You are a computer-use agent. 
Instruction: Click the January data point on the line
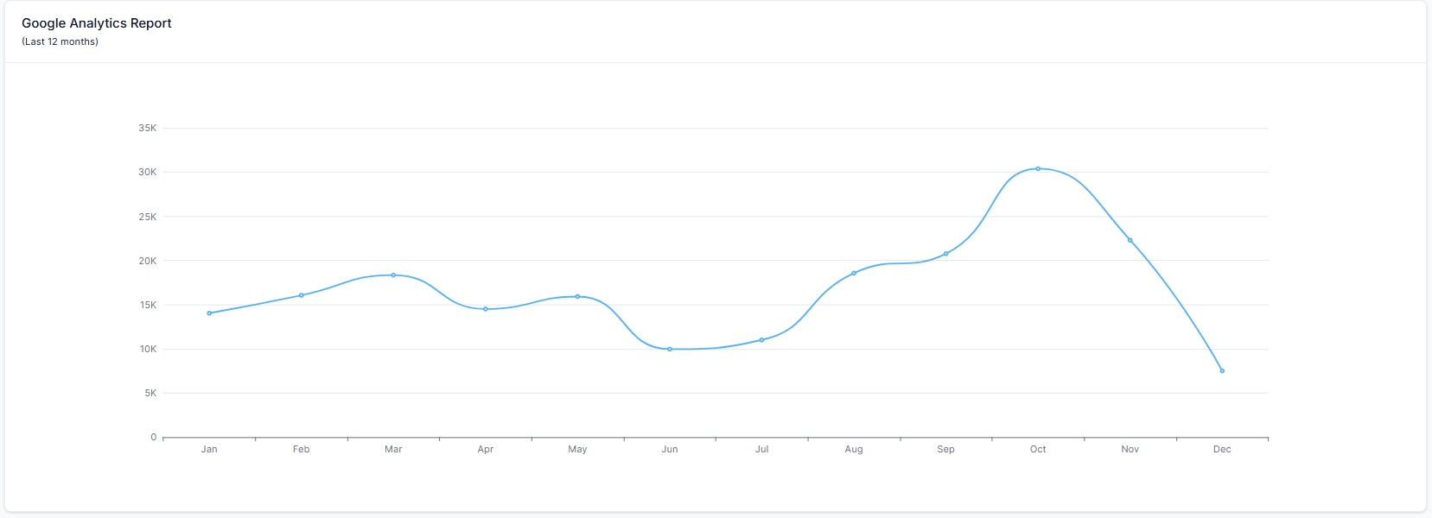click(209, 313)
